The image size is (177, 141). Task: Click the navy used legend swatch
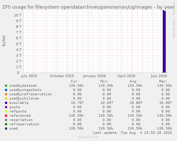(6, 129)
